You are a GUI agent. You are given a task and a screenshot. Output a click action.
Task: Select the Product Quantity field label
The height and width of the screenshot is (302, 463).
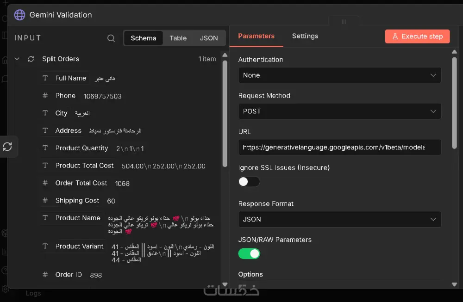tap(81, 148)
